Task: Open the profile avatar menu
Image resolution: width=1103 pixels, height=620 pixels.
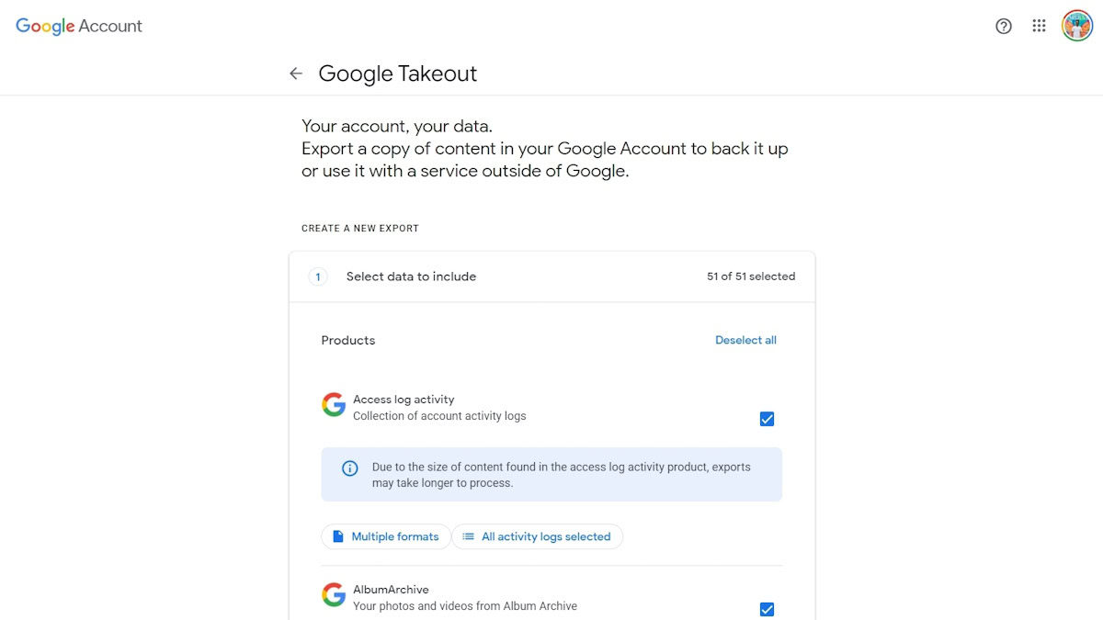Action: tap(1076, 26)
